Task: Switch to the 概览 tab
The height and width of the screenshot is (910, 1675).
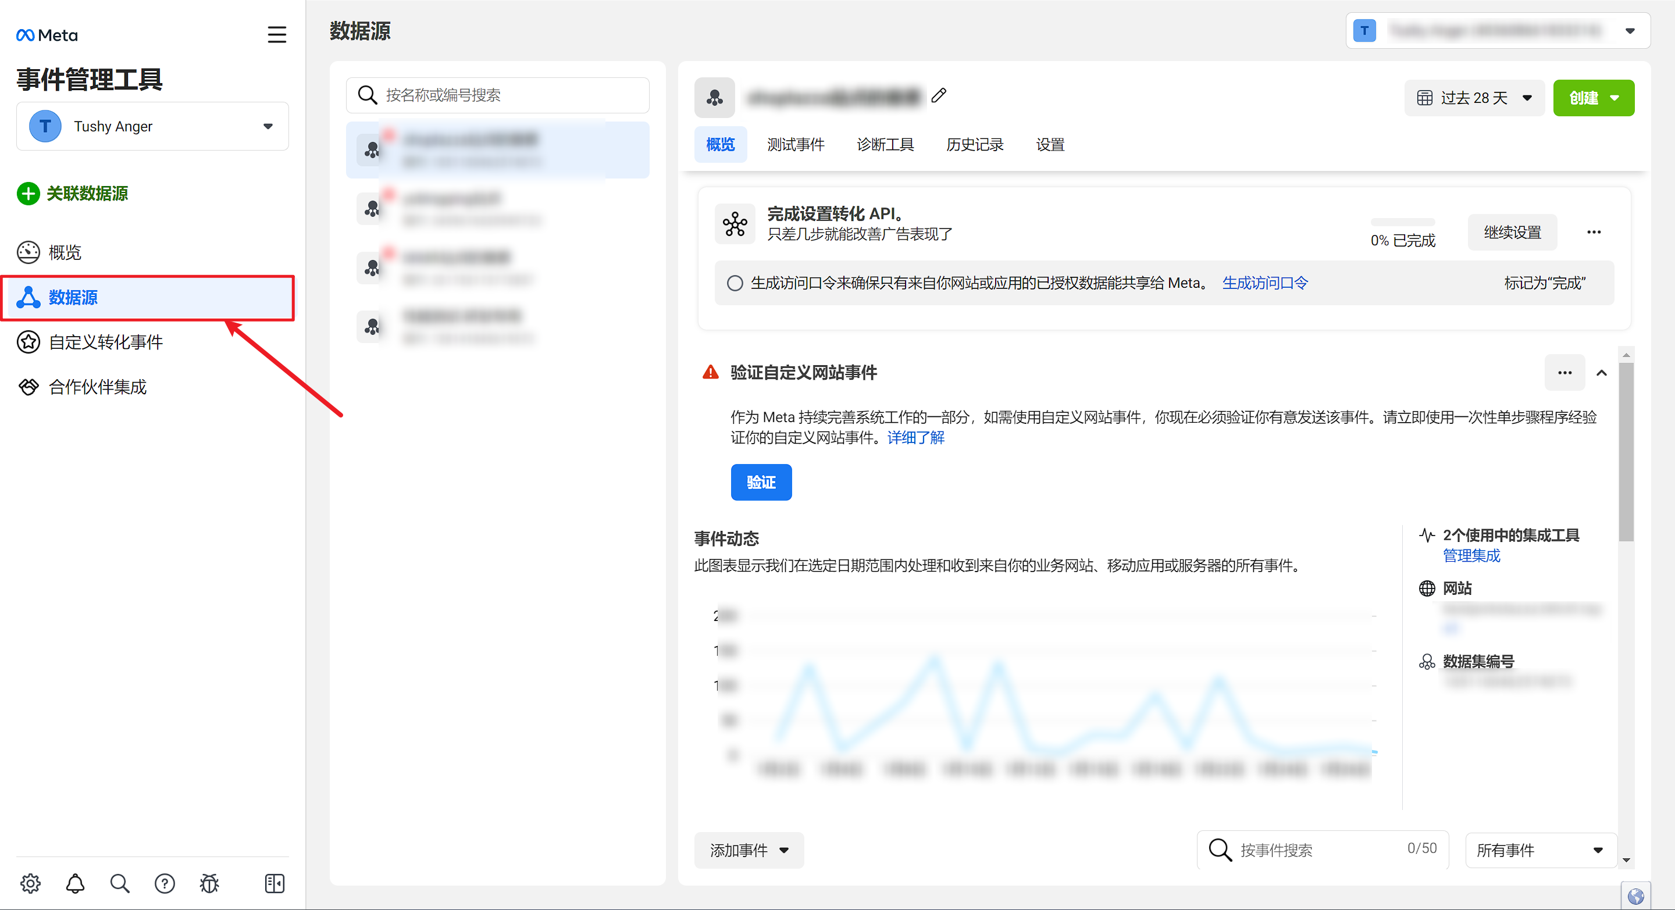Action: 721,144
